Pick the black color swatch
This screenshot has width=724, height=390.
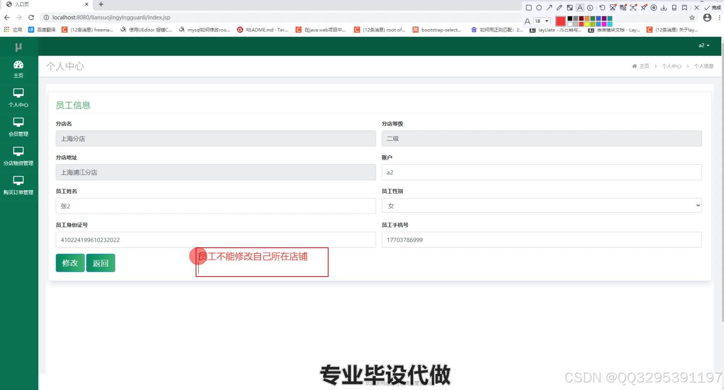coord(570,18)
